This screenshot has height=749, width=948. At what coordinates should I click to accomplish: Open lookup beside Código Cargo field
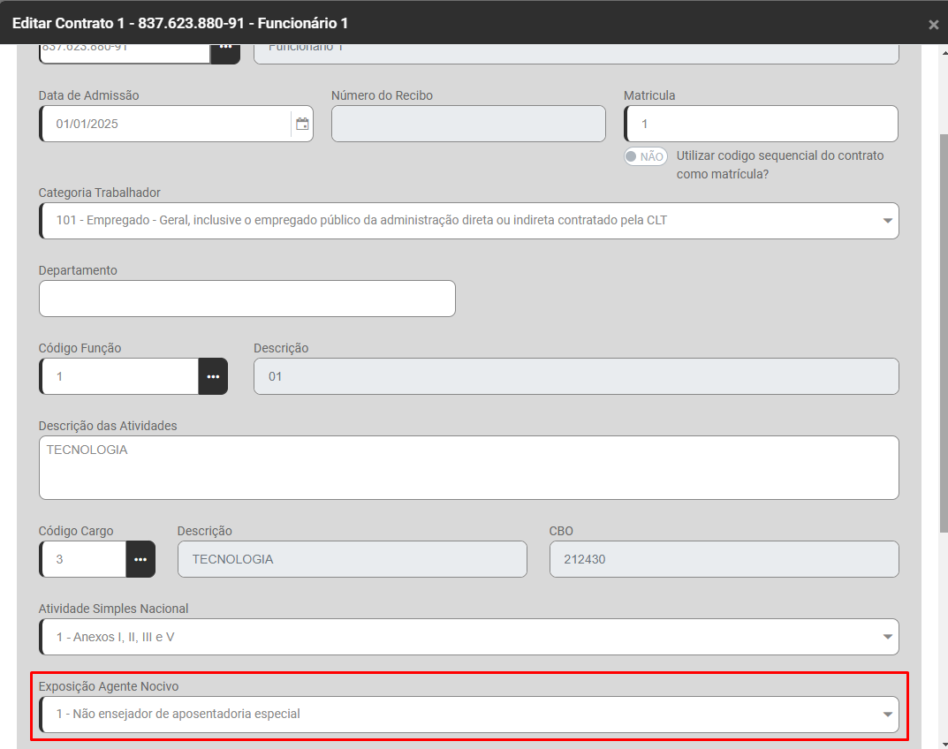[140, 559]
